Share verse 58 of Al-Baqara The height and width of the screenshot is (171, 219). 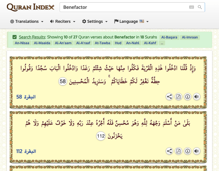[x=169, y=97]
